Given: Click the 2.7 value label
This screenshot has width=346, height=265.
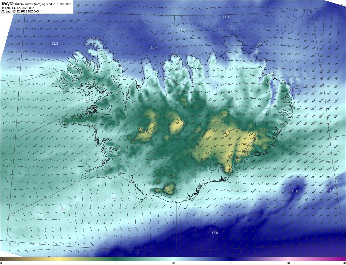Looking at the screenshot, I should 167,188.
